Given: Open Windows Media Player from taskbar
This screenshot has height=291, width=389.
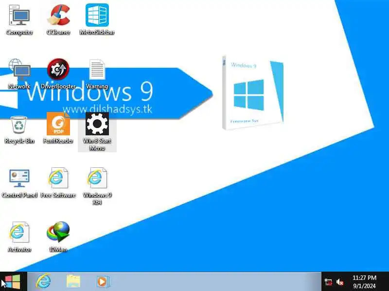Looking at the screenshot, I should pyautogui.click(x=103, y=282).
